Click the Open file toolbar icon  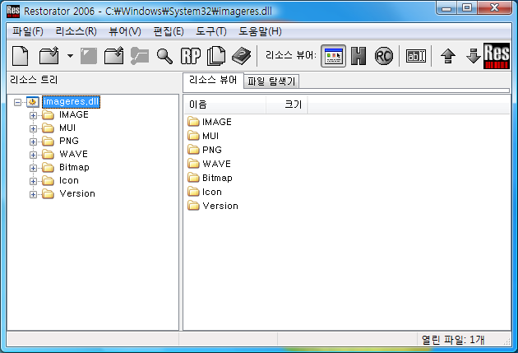pos(49,56)
